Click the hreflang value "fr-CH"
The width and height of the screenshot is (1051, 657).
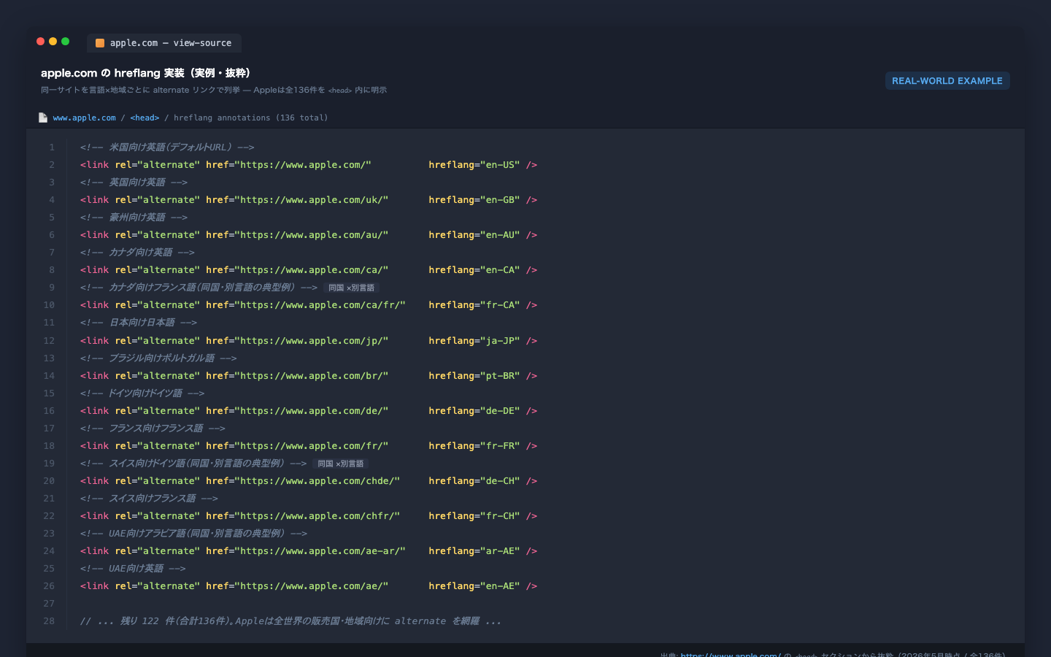coord(500,516)
